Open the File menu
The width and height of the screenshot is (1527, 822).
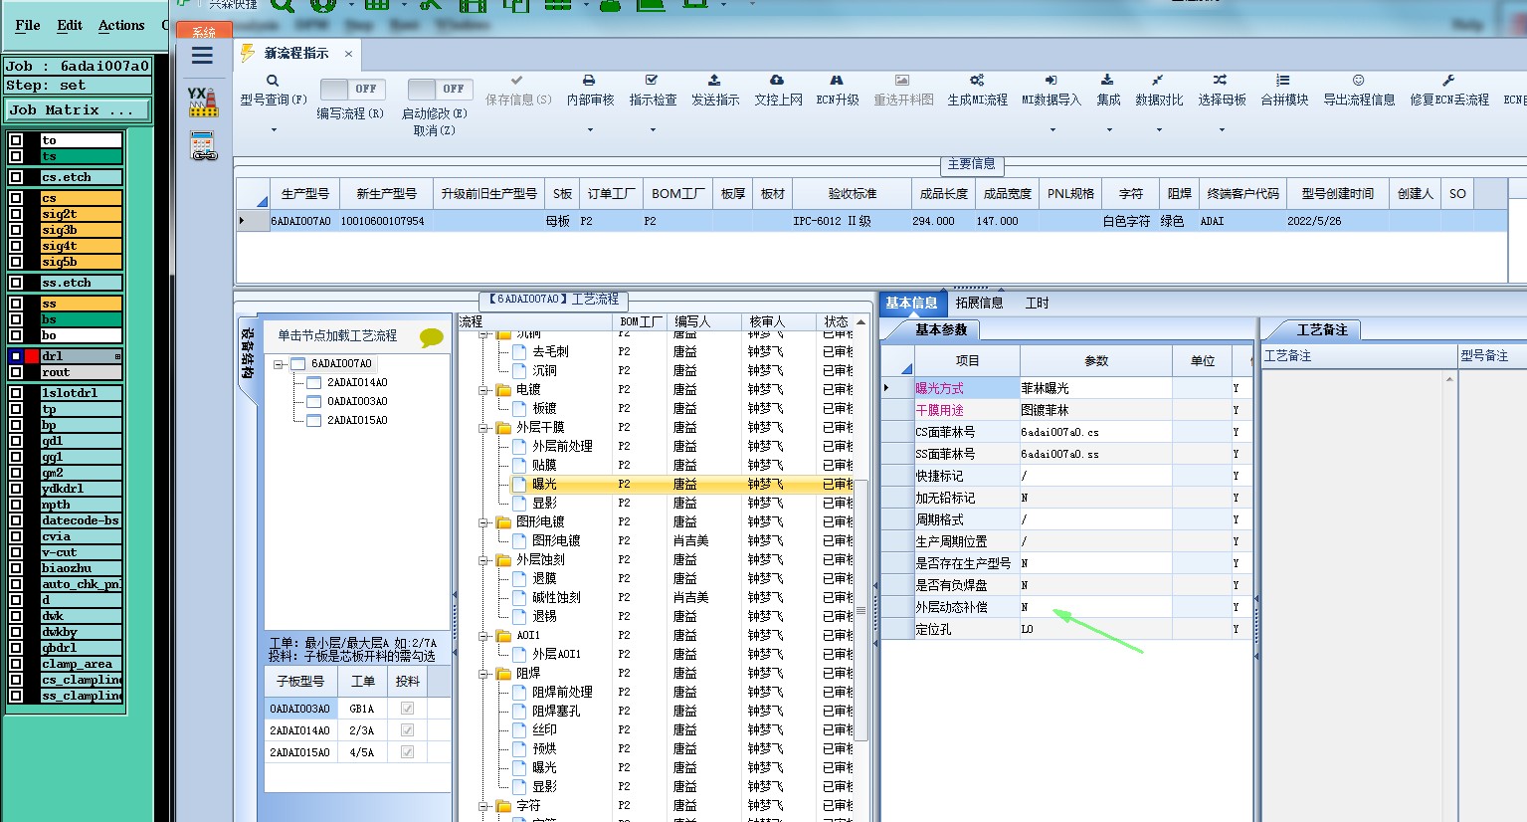point(28,25)
